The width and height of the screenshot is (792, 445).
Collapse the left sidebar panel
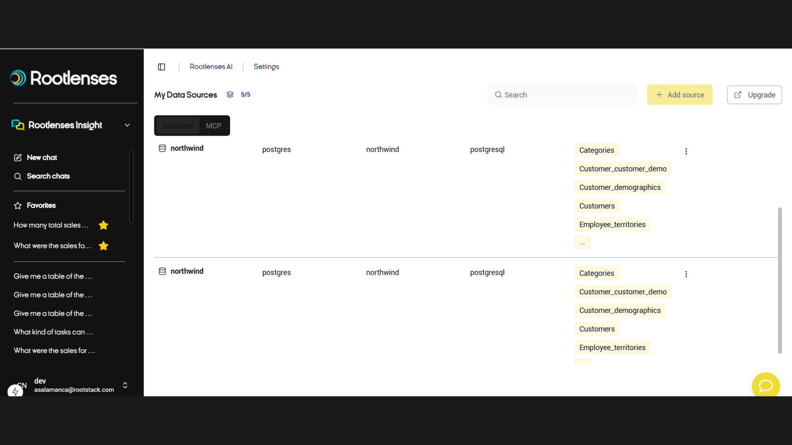(161, 67)
